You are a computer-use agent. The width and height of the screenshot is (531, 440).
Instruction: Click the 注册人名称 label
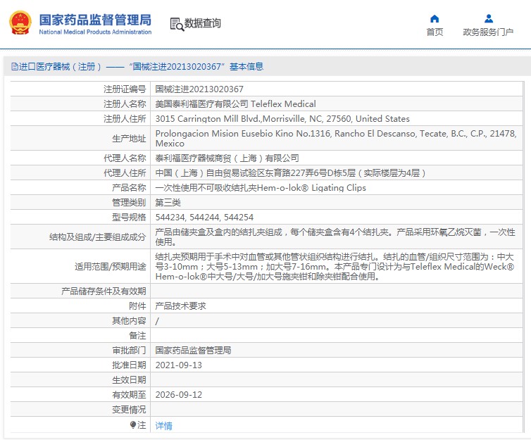tap(125, 104)
